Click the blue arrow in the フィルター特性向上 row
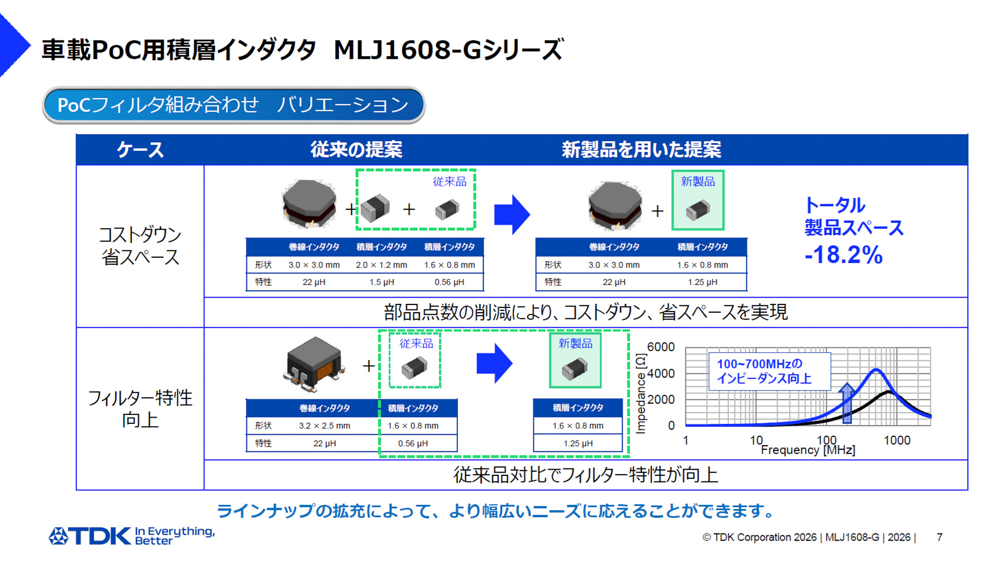This screenshot has height=561, width=998. [x=494, y=364]
